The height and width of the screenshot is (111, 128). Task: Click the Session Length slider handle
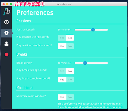point(93,30)
